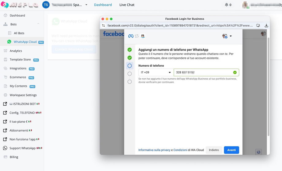Open Informativa sulla privacy link

coord(154,150)
